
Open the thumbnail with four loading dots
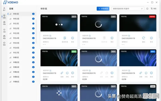click(59, 93)
